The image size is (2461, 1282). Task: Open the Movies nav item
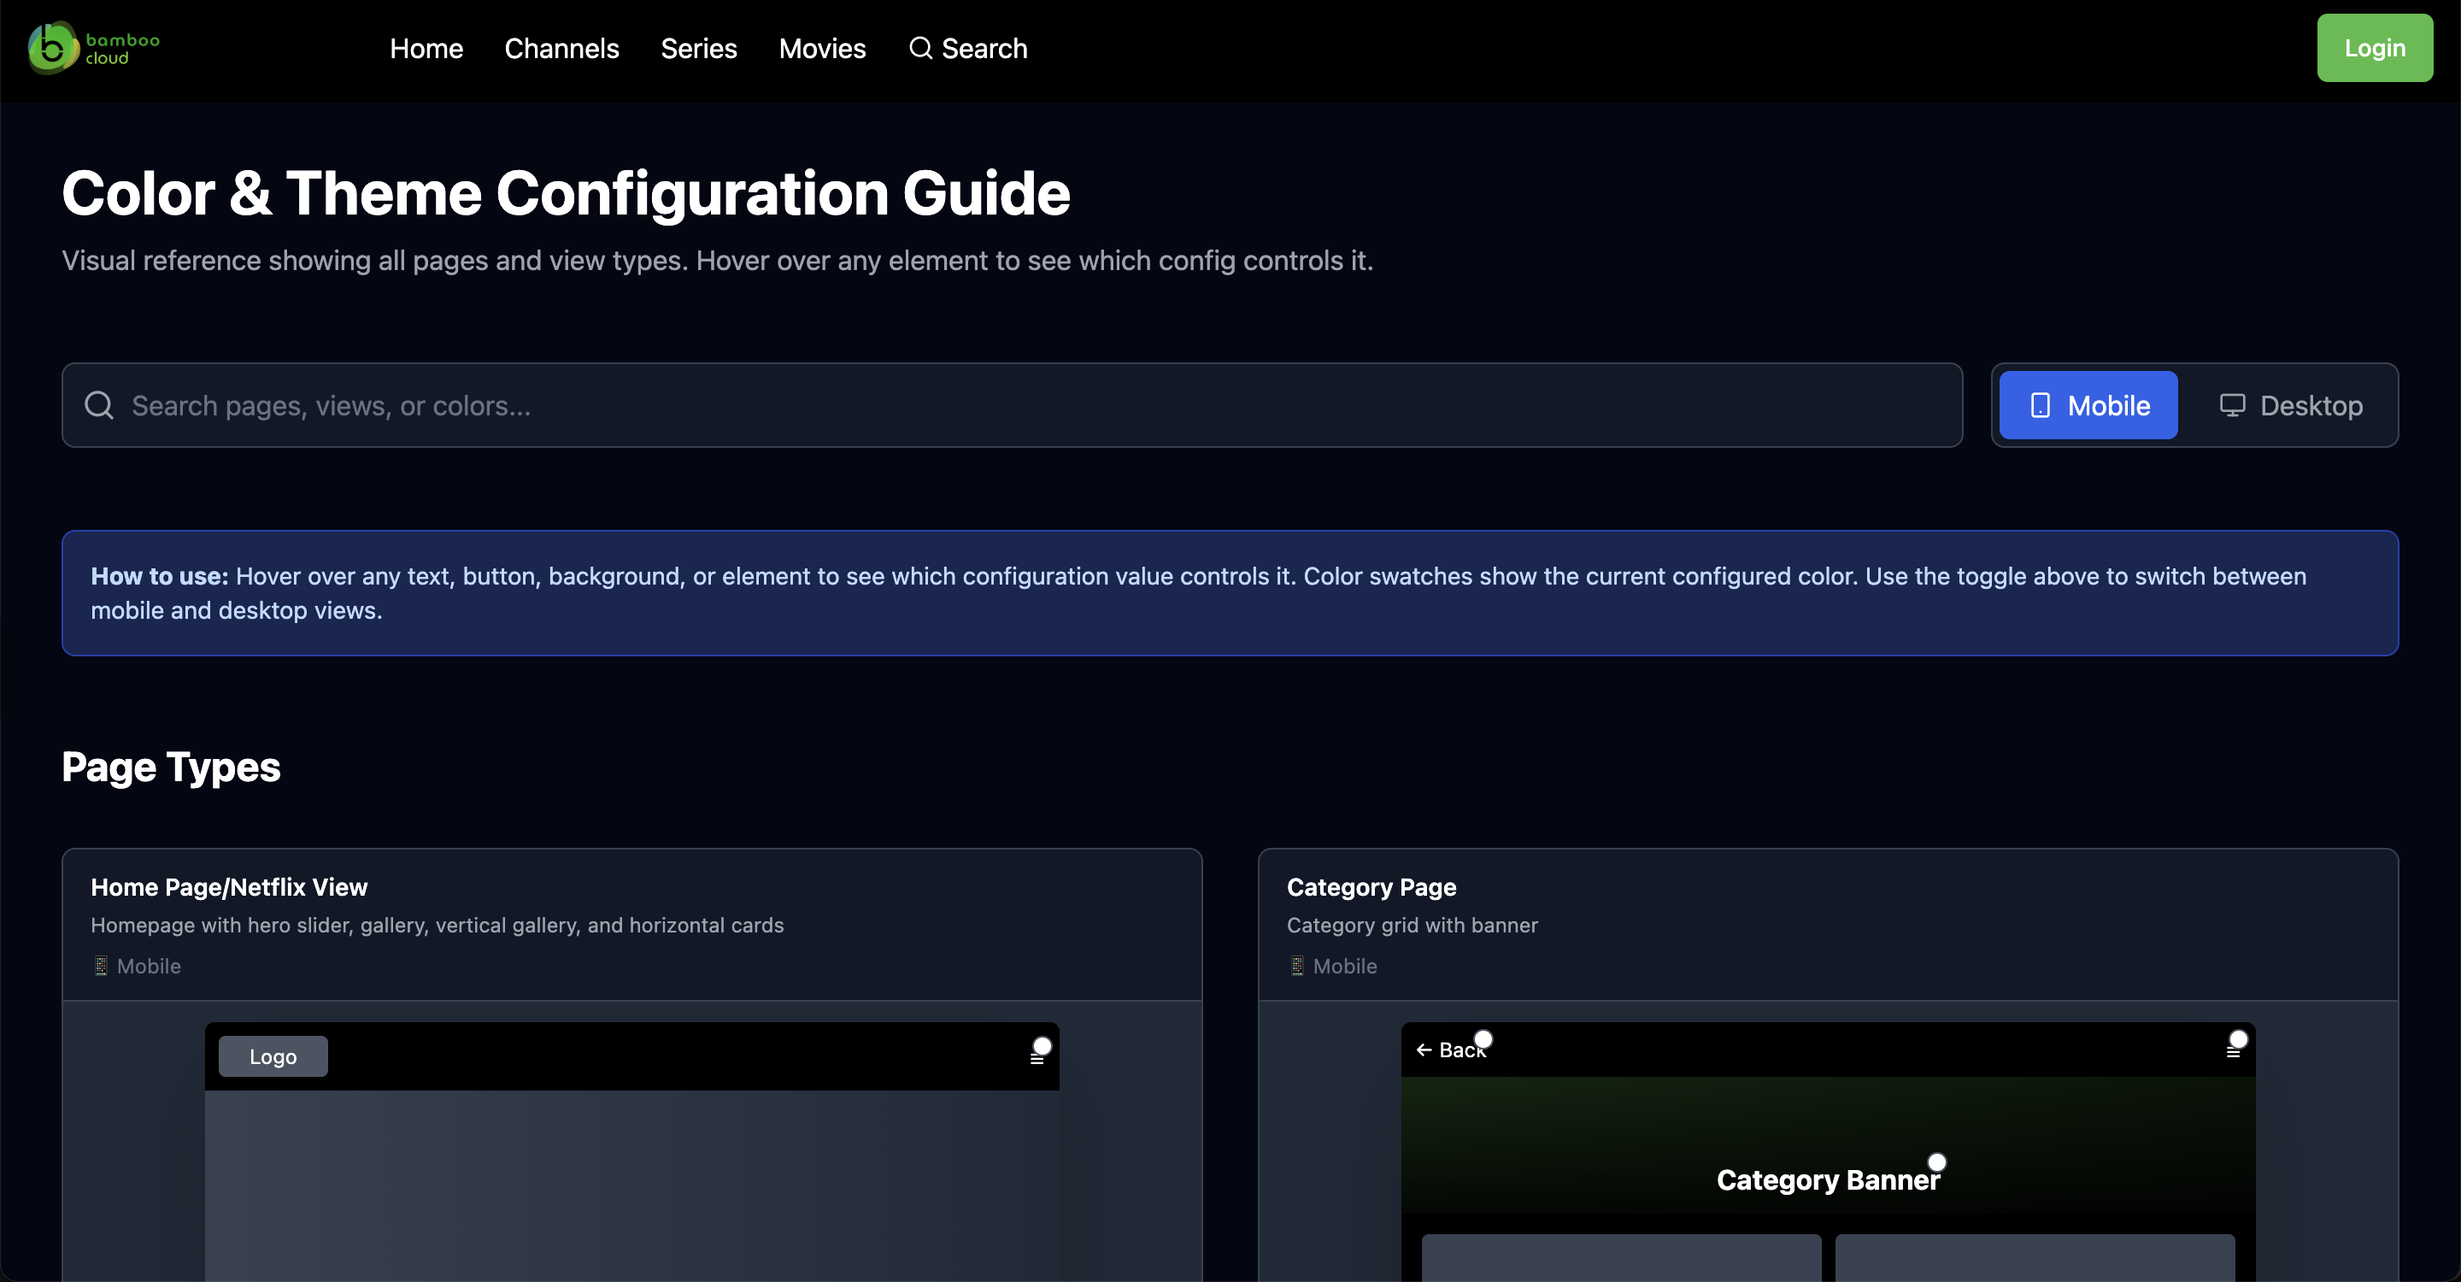click(x=821, y=48)
